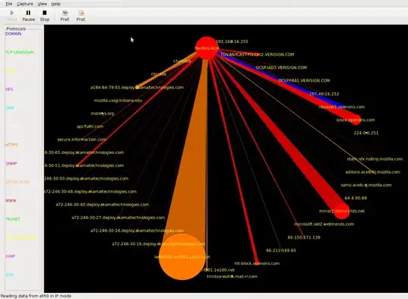Open the Help menu
The image size is (408, 299).
click(56, 4)
